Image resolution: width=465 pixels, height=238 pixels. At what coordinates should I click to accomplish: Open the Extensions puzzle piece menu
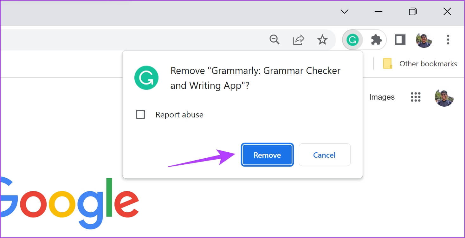click(x=376, y=40)
